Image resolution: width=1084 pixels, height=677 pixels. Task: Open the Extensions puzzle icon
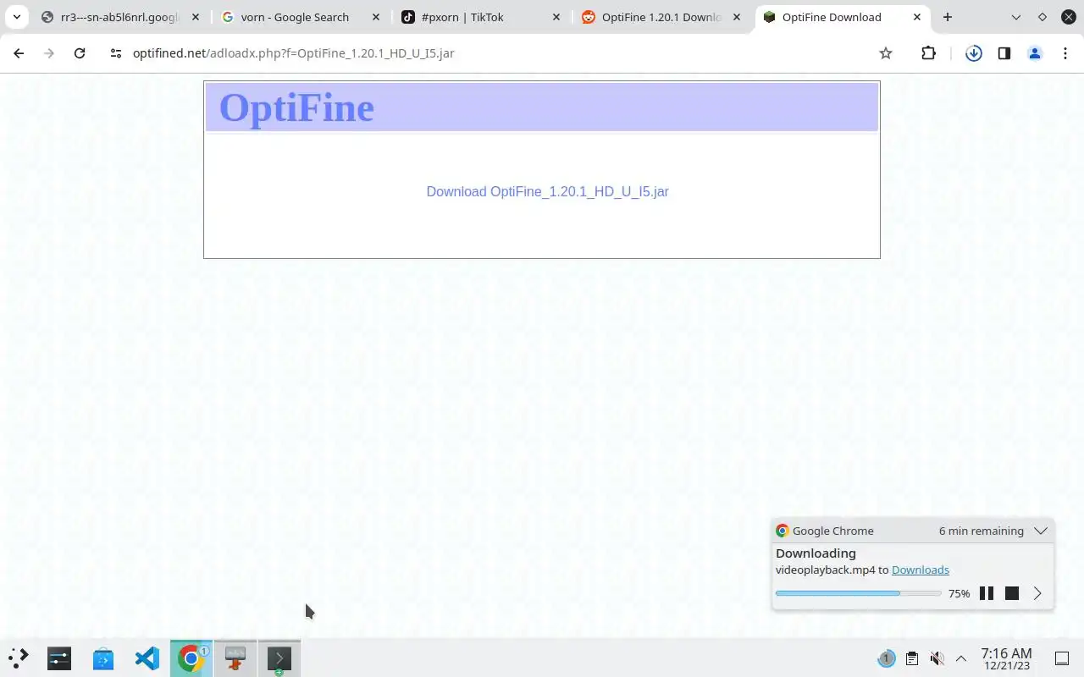click(x=928, y=53)
